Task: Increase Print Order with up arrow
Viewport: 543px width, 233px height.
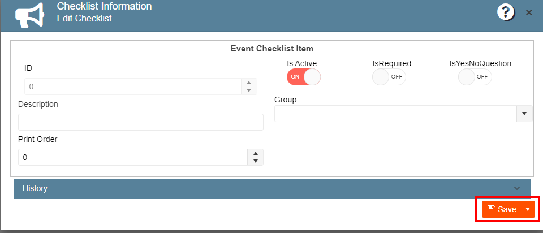Action: click(256, 154)
